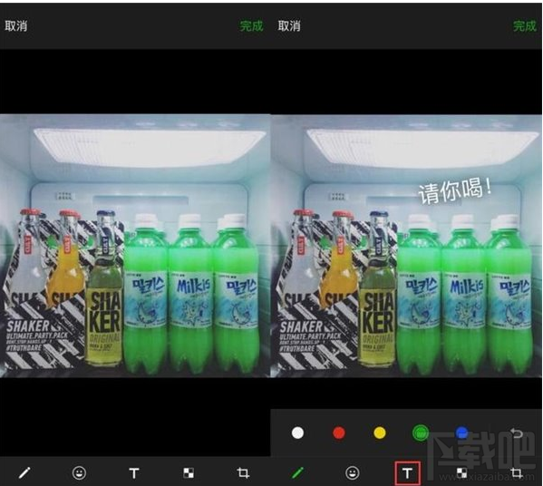Tap 取消 in the right editor
Viewport: 543px width, 486px height.
(289, 26)
